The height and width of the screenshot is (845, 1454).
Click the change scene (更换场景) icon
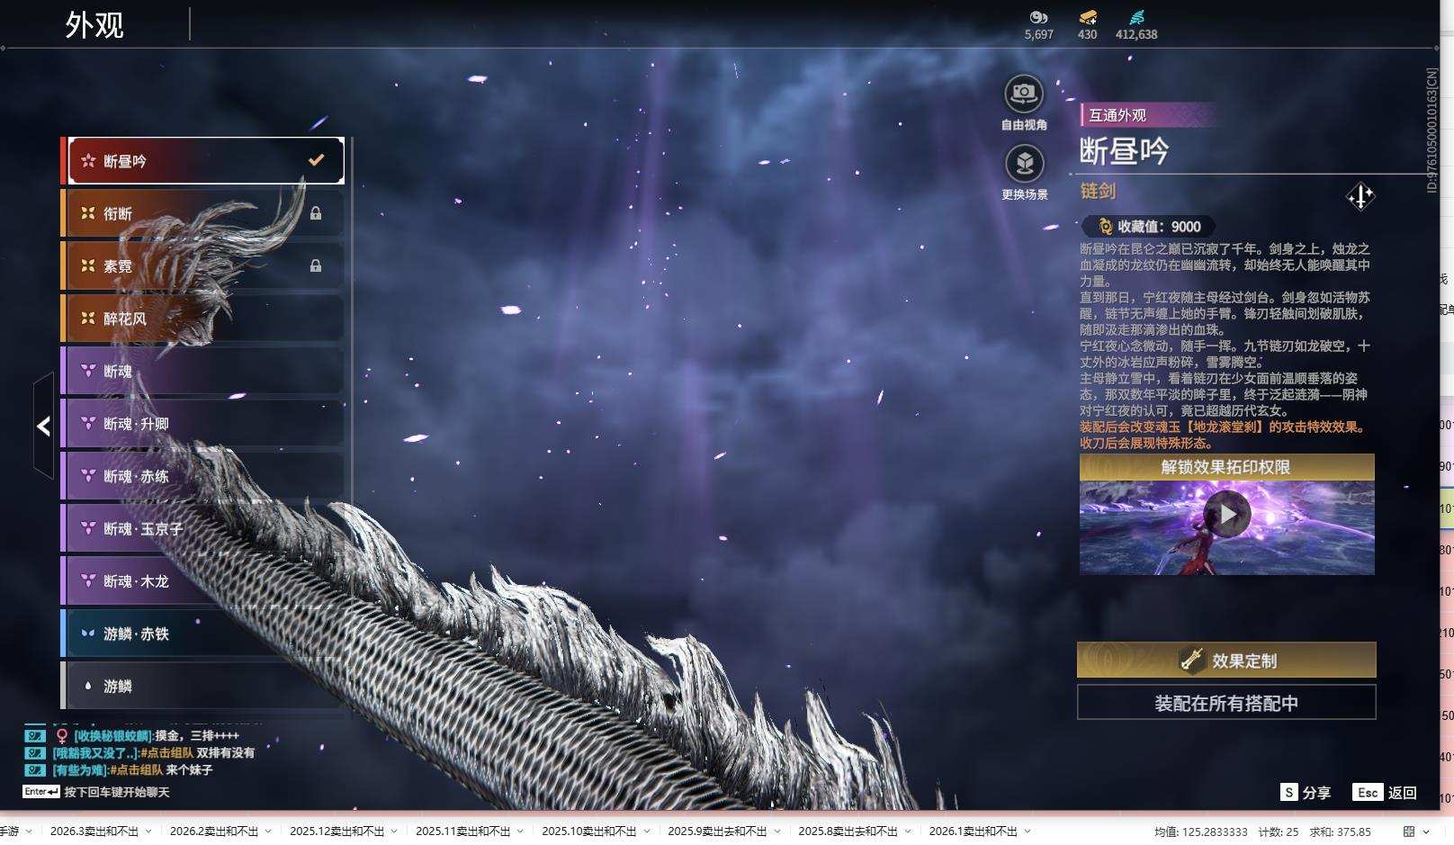[x=1024, y=164]
